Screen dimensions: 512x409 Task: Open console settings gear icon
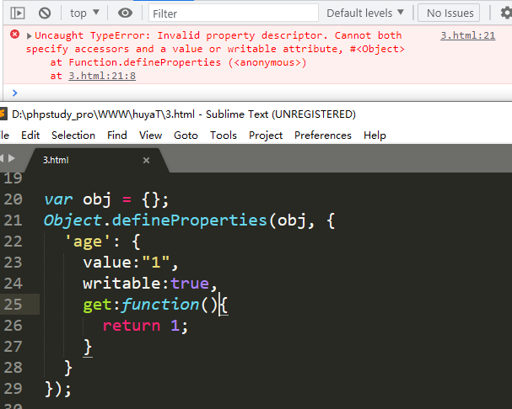pyautogui.click(x=506, y=13)
